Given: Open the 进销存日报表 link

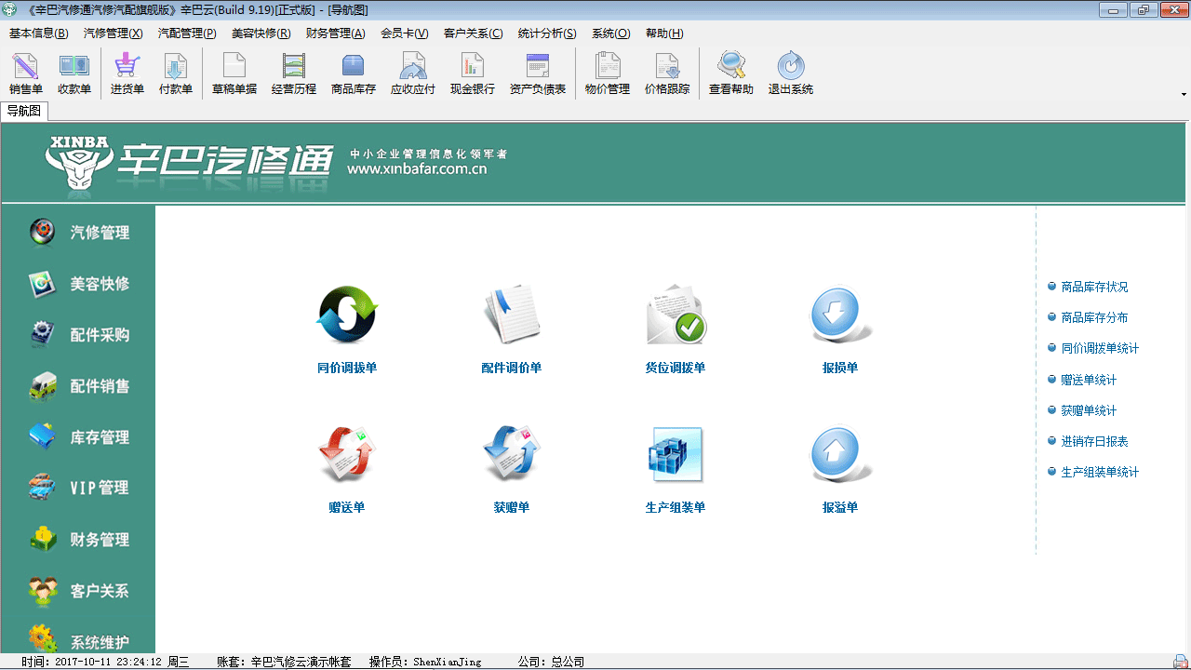Looking at the screenshot, I should click(x=1094, y=441).
